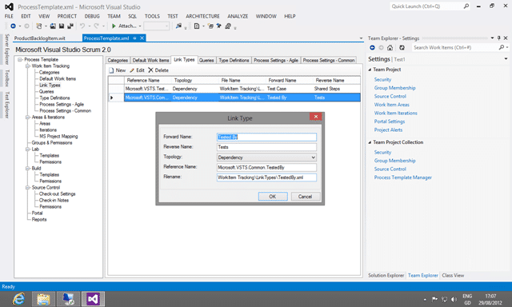Start debugging with the green Attach arrow
The width and height of the screenshot is (512, 307).
tap(114, 26)
